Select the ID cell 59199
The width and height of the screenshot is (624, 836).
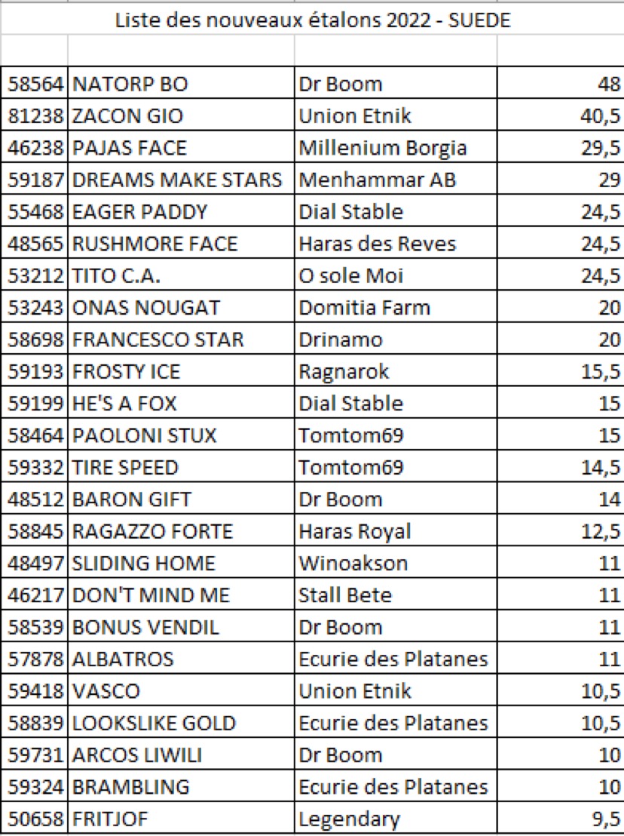pos(35,403)
